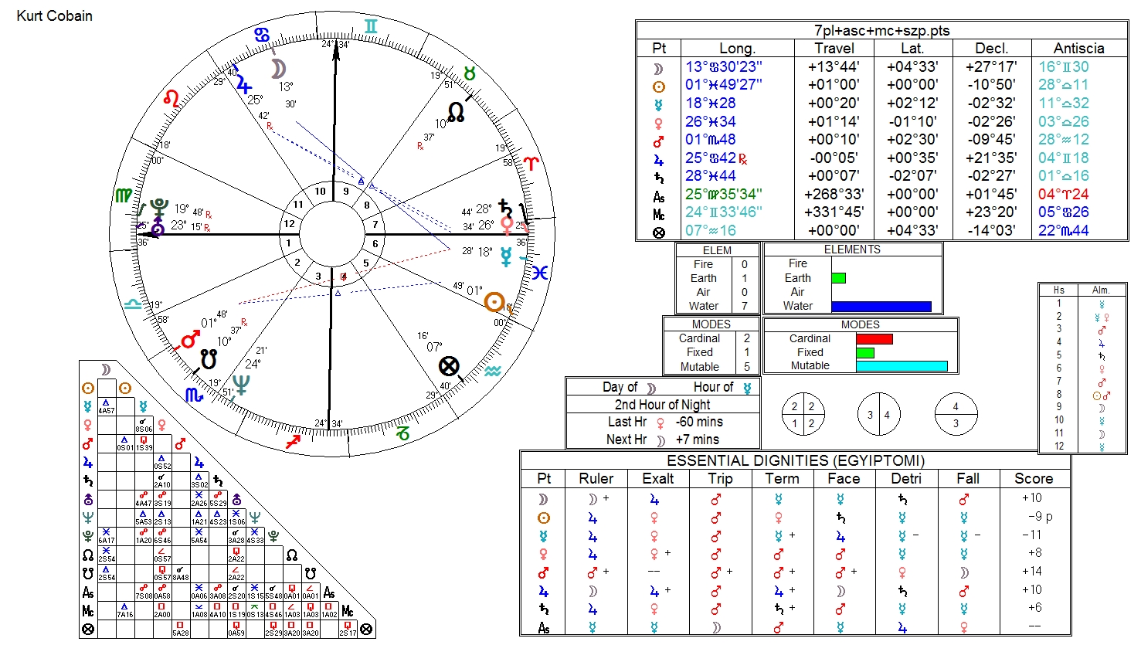Click the circle containing numbers 3 and 4
The height and width of the screenshot is (645, 1141).
pos(879,415)
